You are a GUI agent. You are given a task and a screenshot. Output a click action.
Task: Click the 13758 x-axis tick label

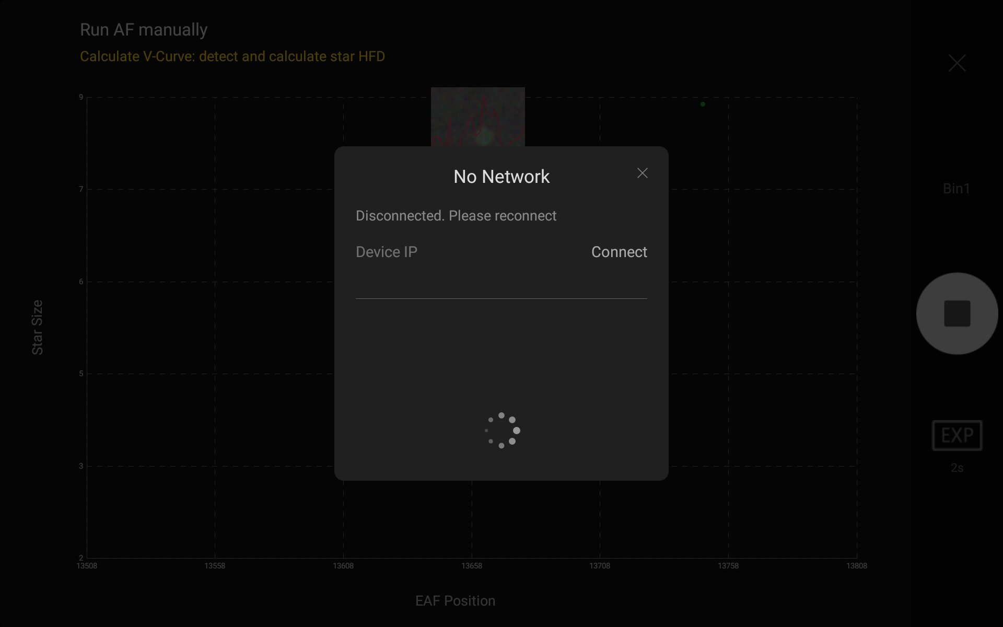click(x=728, y=566)
